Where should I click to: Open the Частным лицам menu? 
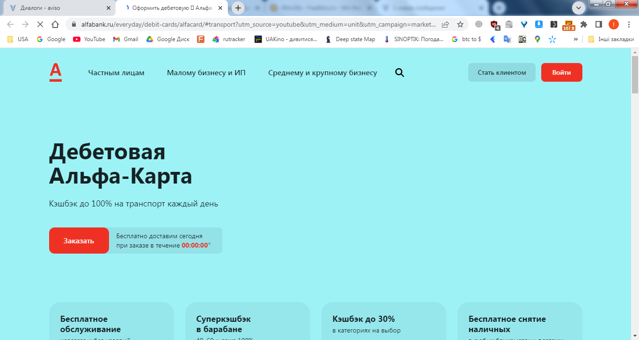(116, 72)
